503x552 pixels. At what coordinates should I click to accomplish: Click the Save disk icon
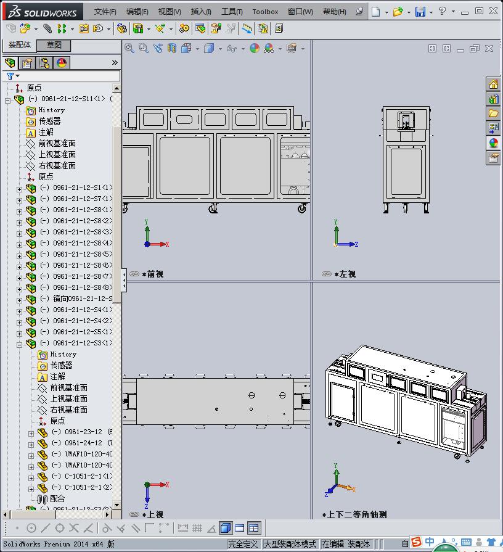(420, 12)
